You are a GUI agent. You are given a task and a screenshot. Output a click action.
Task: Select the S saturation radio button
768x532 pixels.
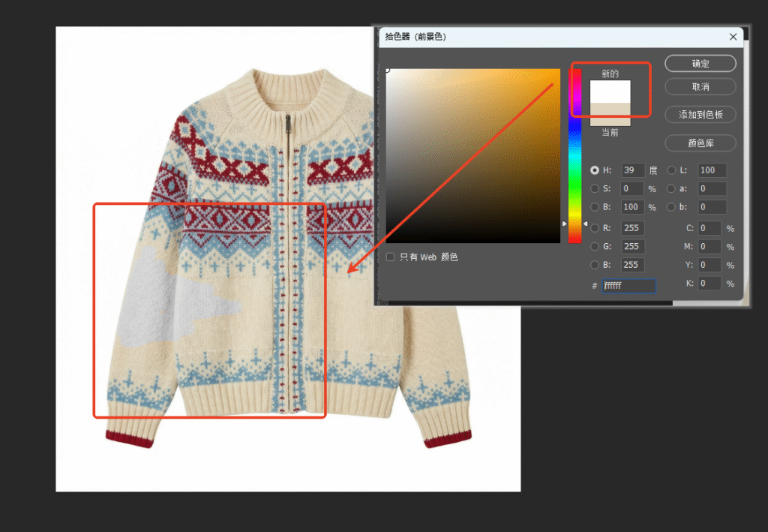click(595, 189)
